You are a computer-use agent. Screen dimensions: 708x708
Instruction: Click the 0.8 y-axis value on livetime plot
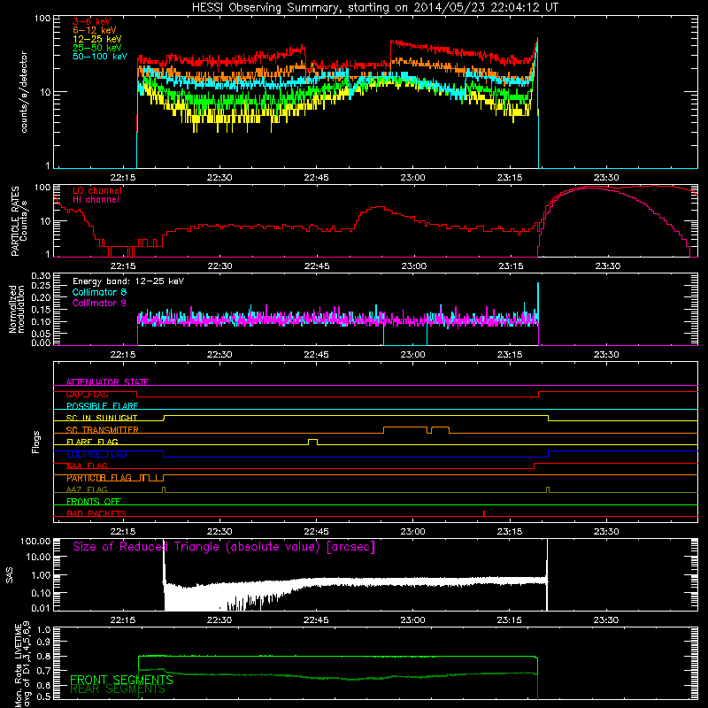(x=43, y=657)
